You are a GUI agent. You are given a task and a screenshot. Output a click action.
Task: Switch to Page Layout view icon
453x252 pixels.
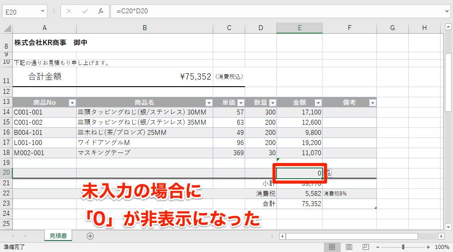[349, 247]
